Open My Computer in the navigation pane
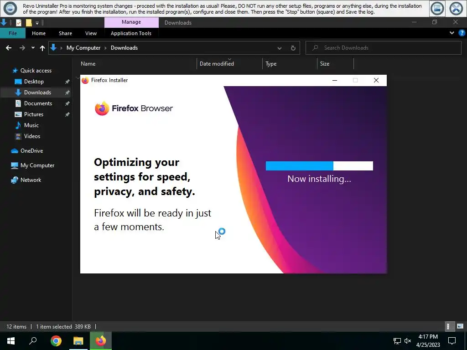The image size is (467, 350). coord(37,165)
